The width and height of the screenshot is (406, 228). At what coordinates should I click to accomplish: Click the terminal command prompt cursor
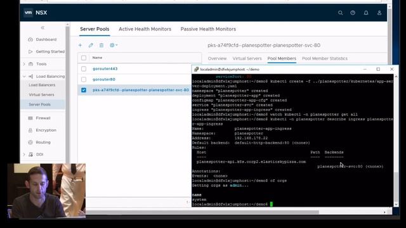click(271, 204)
